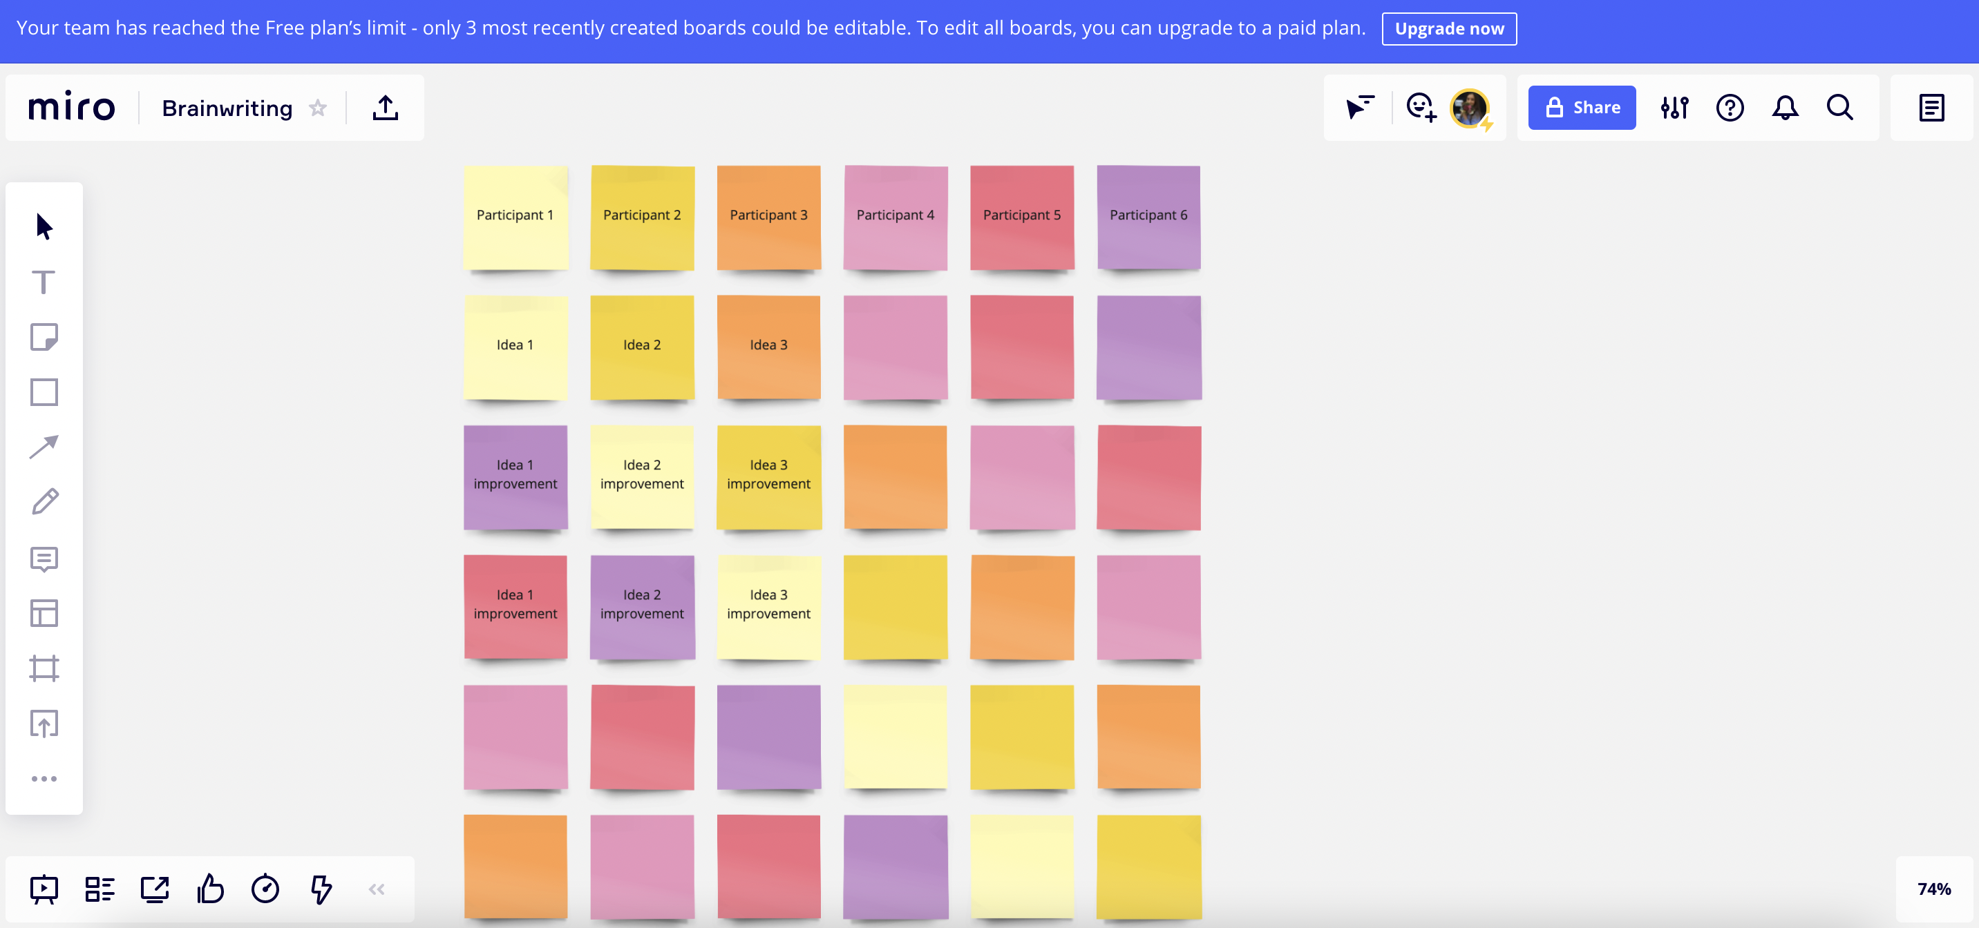Expand more tools via three dots
Screen dimensions: 1979x928
[44, 778]
